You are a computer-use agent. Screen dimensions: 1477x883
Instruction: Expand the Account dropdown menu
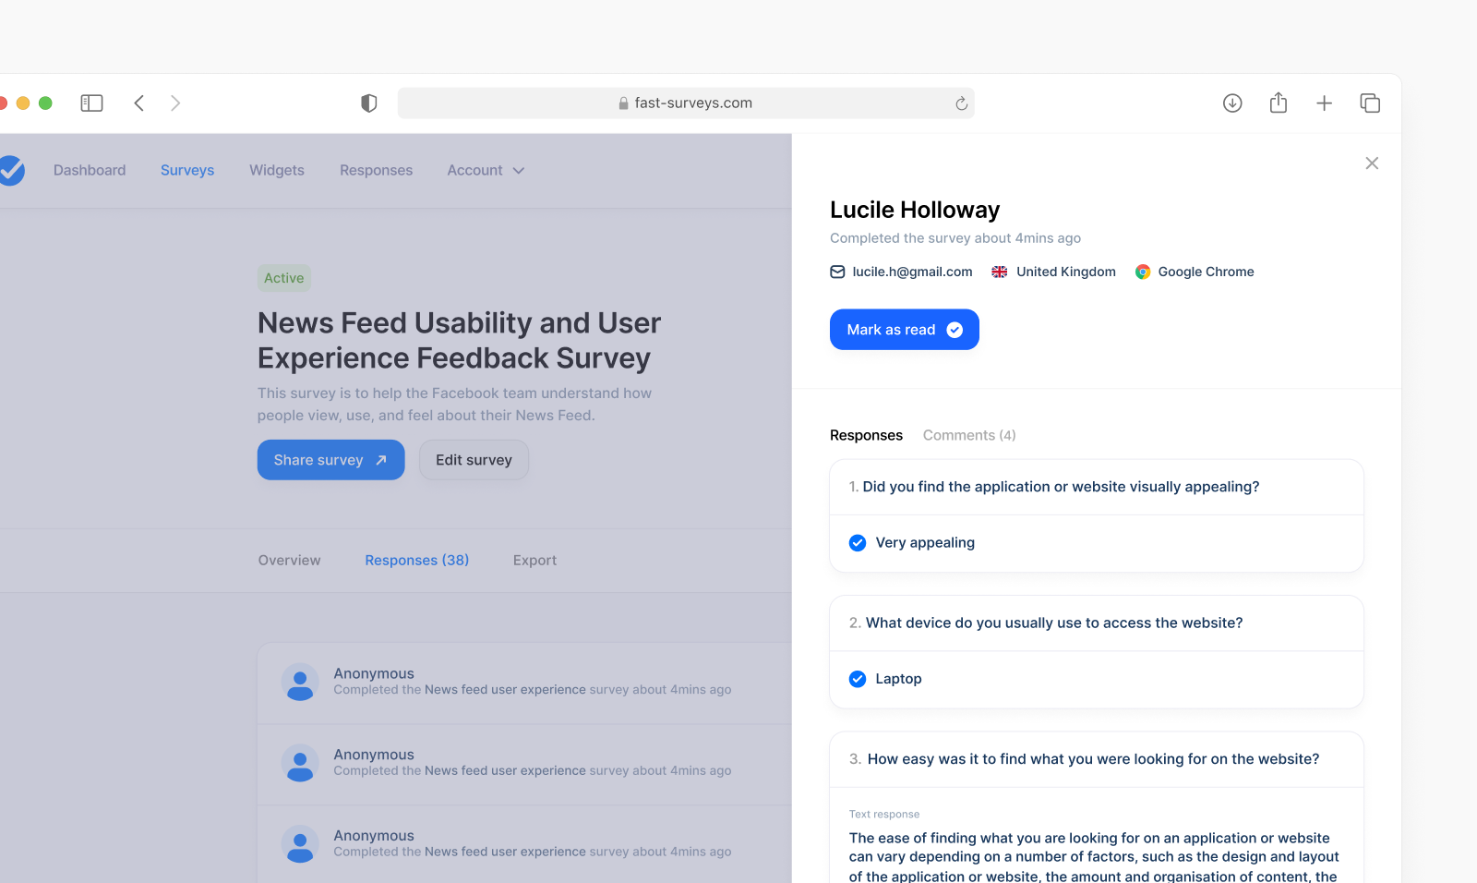[486, 171]
